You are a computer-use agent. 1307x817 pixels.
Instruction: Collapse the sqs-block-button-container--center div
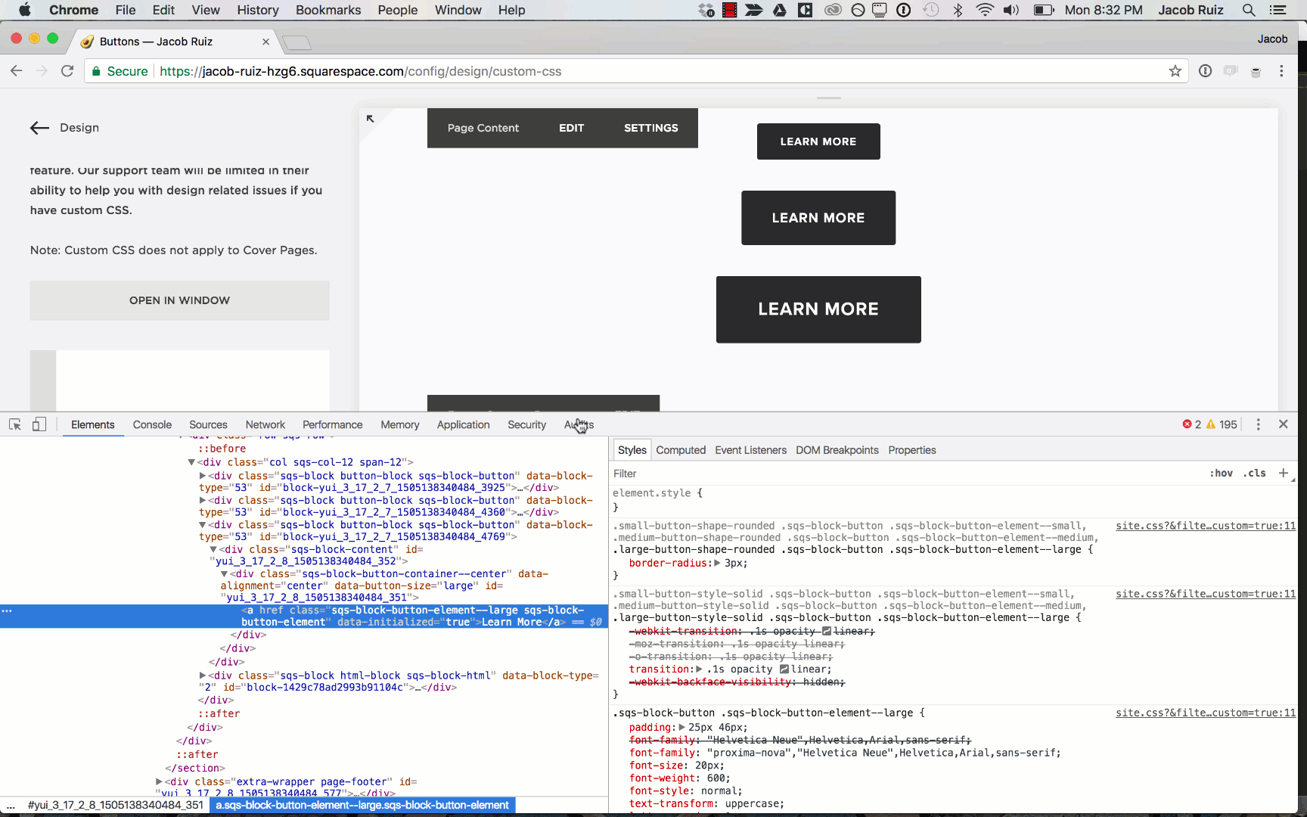tap(224, 574)
